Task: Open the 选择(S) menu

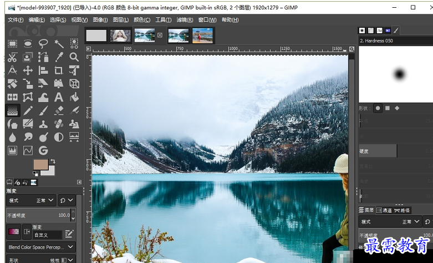Action: point(58,20)
